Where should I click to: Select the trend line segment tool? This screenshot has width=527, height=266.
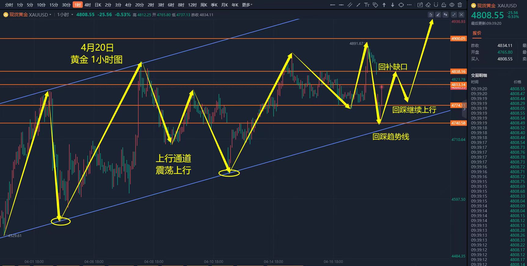pyautogui.click(x=358, y=5)
